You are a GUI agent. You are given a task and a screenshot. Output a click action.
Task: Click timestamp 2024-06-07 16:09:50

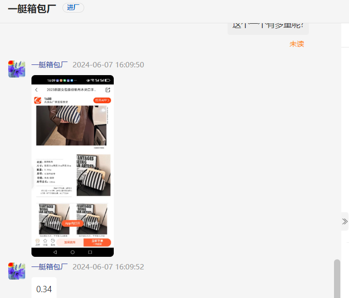(x=108, y=65)
